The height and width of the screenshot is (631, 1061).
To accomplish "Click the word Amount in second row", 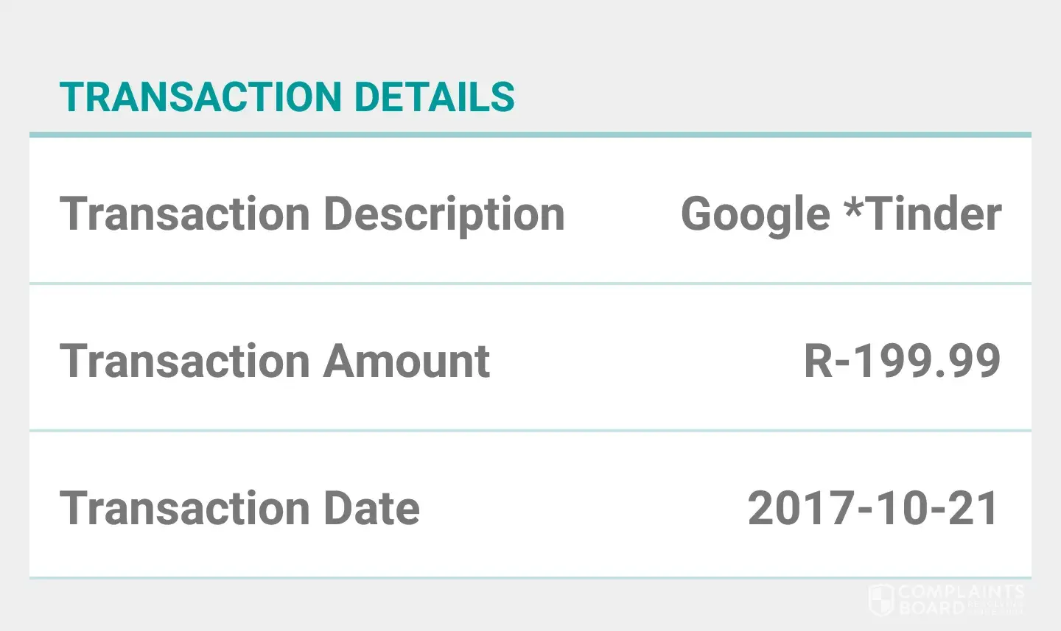I will [x=406, y=362].
